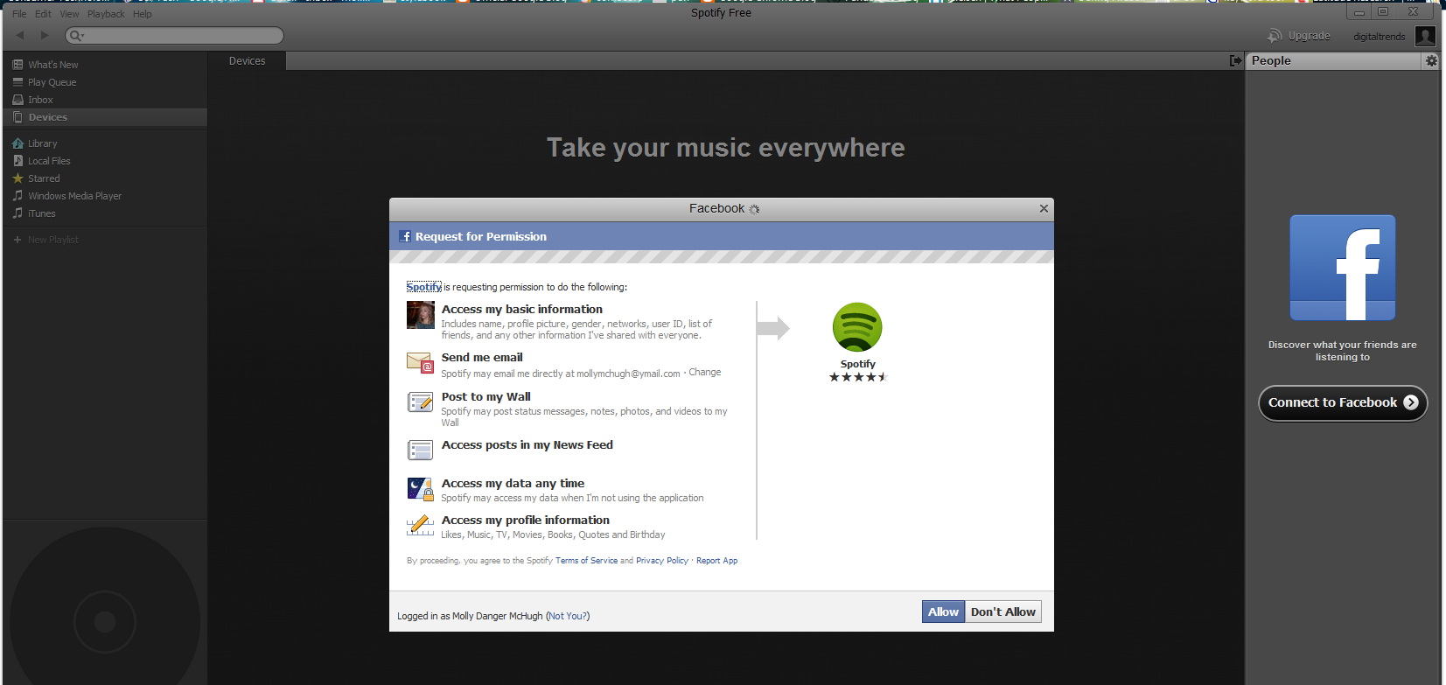Image resolution: width=1446 pixels, height=685 pixels.
Task: Click the user profile avatar top right
Action: [x=1425, y=36]
